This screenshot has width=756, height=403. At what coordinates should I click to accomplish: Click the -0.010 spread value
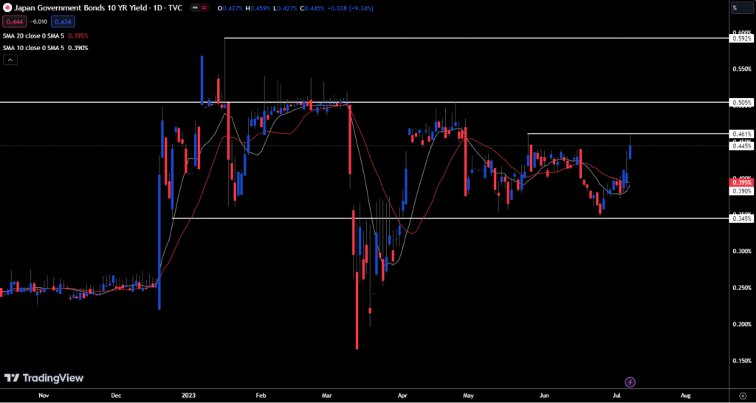[x=38, y=21]
